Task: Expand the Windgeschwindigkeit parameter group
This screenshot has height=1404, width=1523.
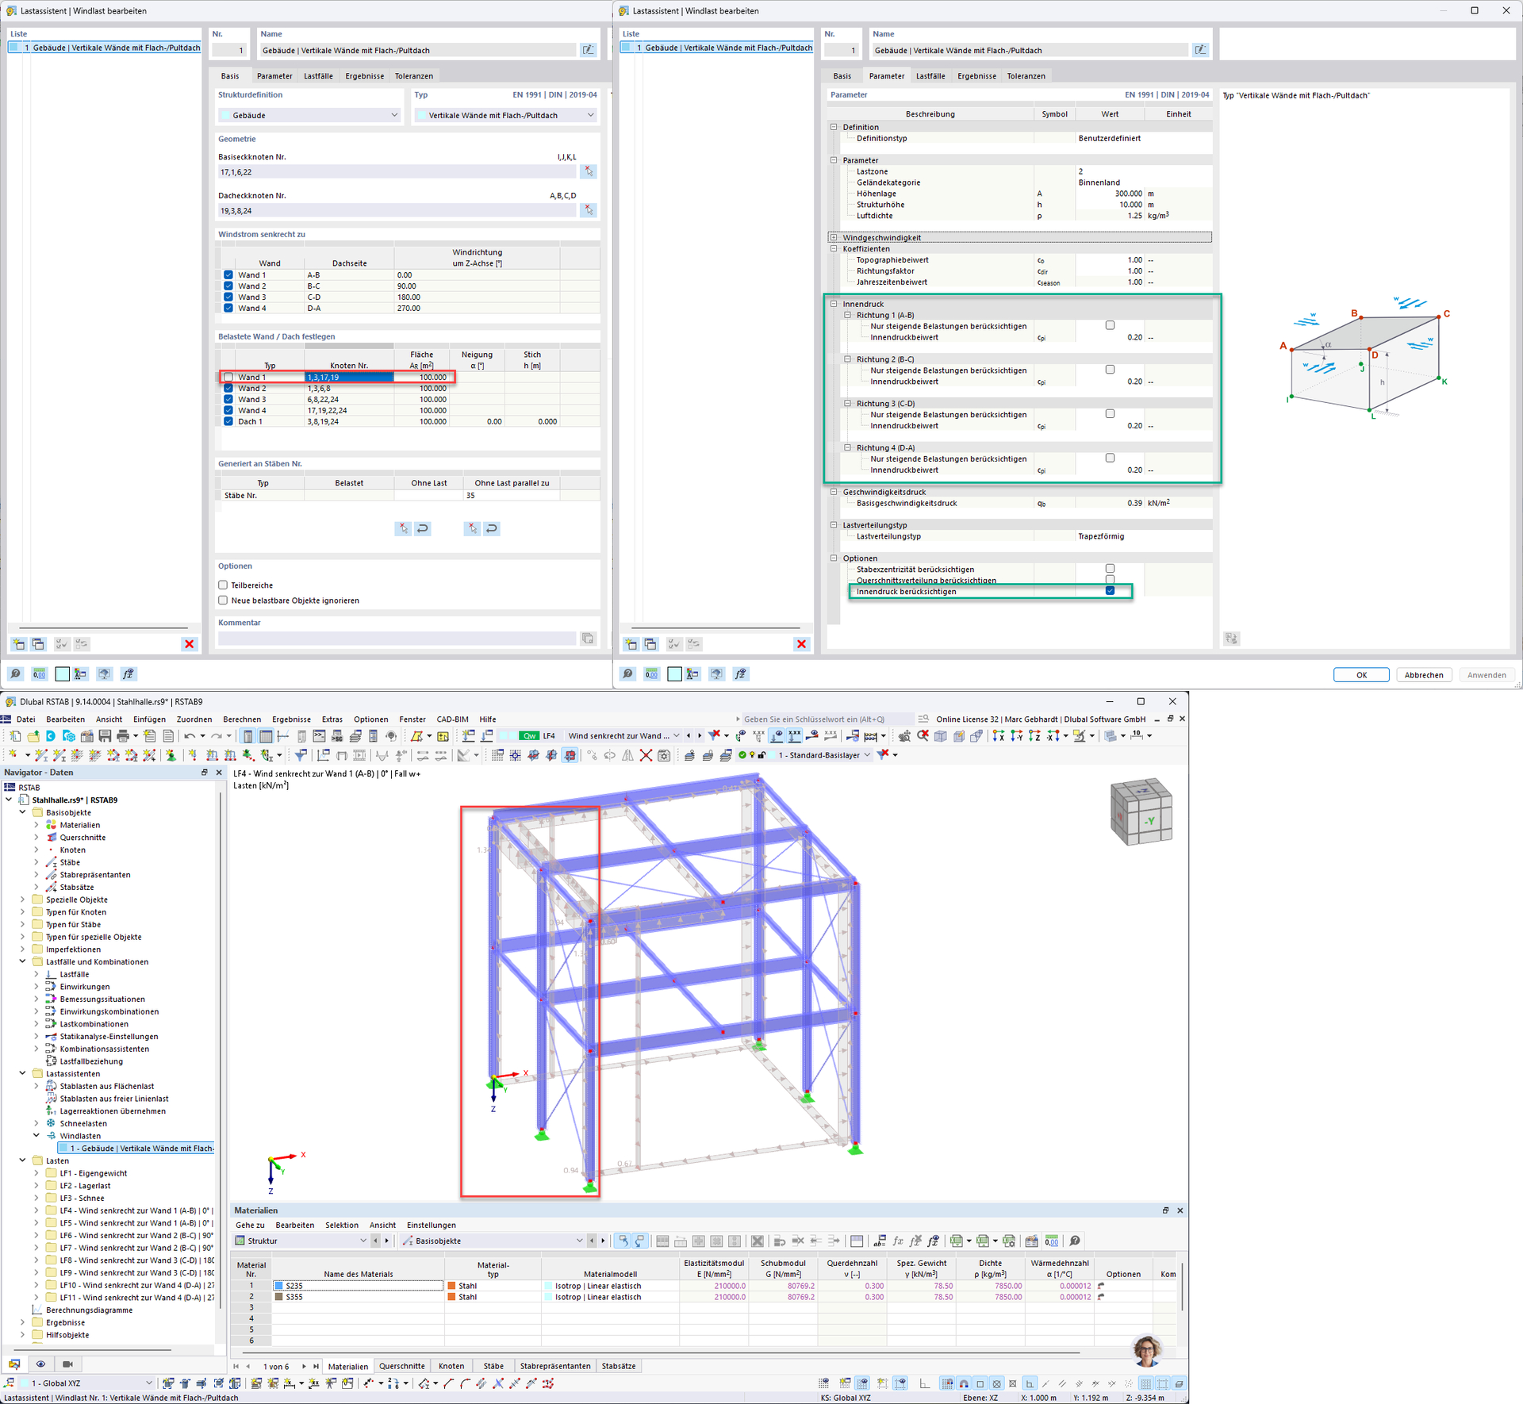Action: click(x=834, y=237)
